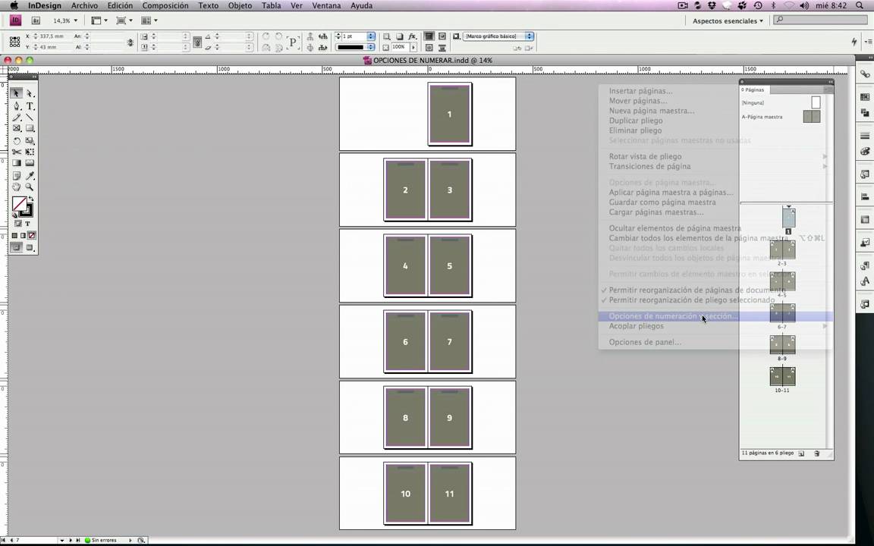Select the Gradient Swatch tool
The height and width of the screenshot is (546, 874).
pos(17,163)
